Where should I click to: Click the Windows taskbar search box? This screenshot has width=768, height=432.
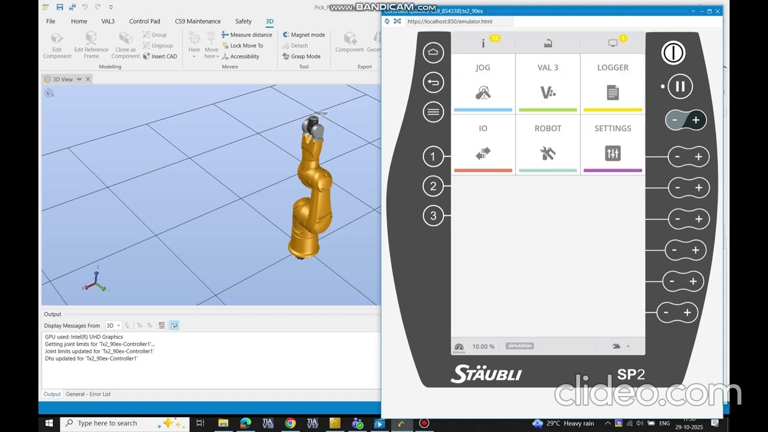click(x=125, y=423)
